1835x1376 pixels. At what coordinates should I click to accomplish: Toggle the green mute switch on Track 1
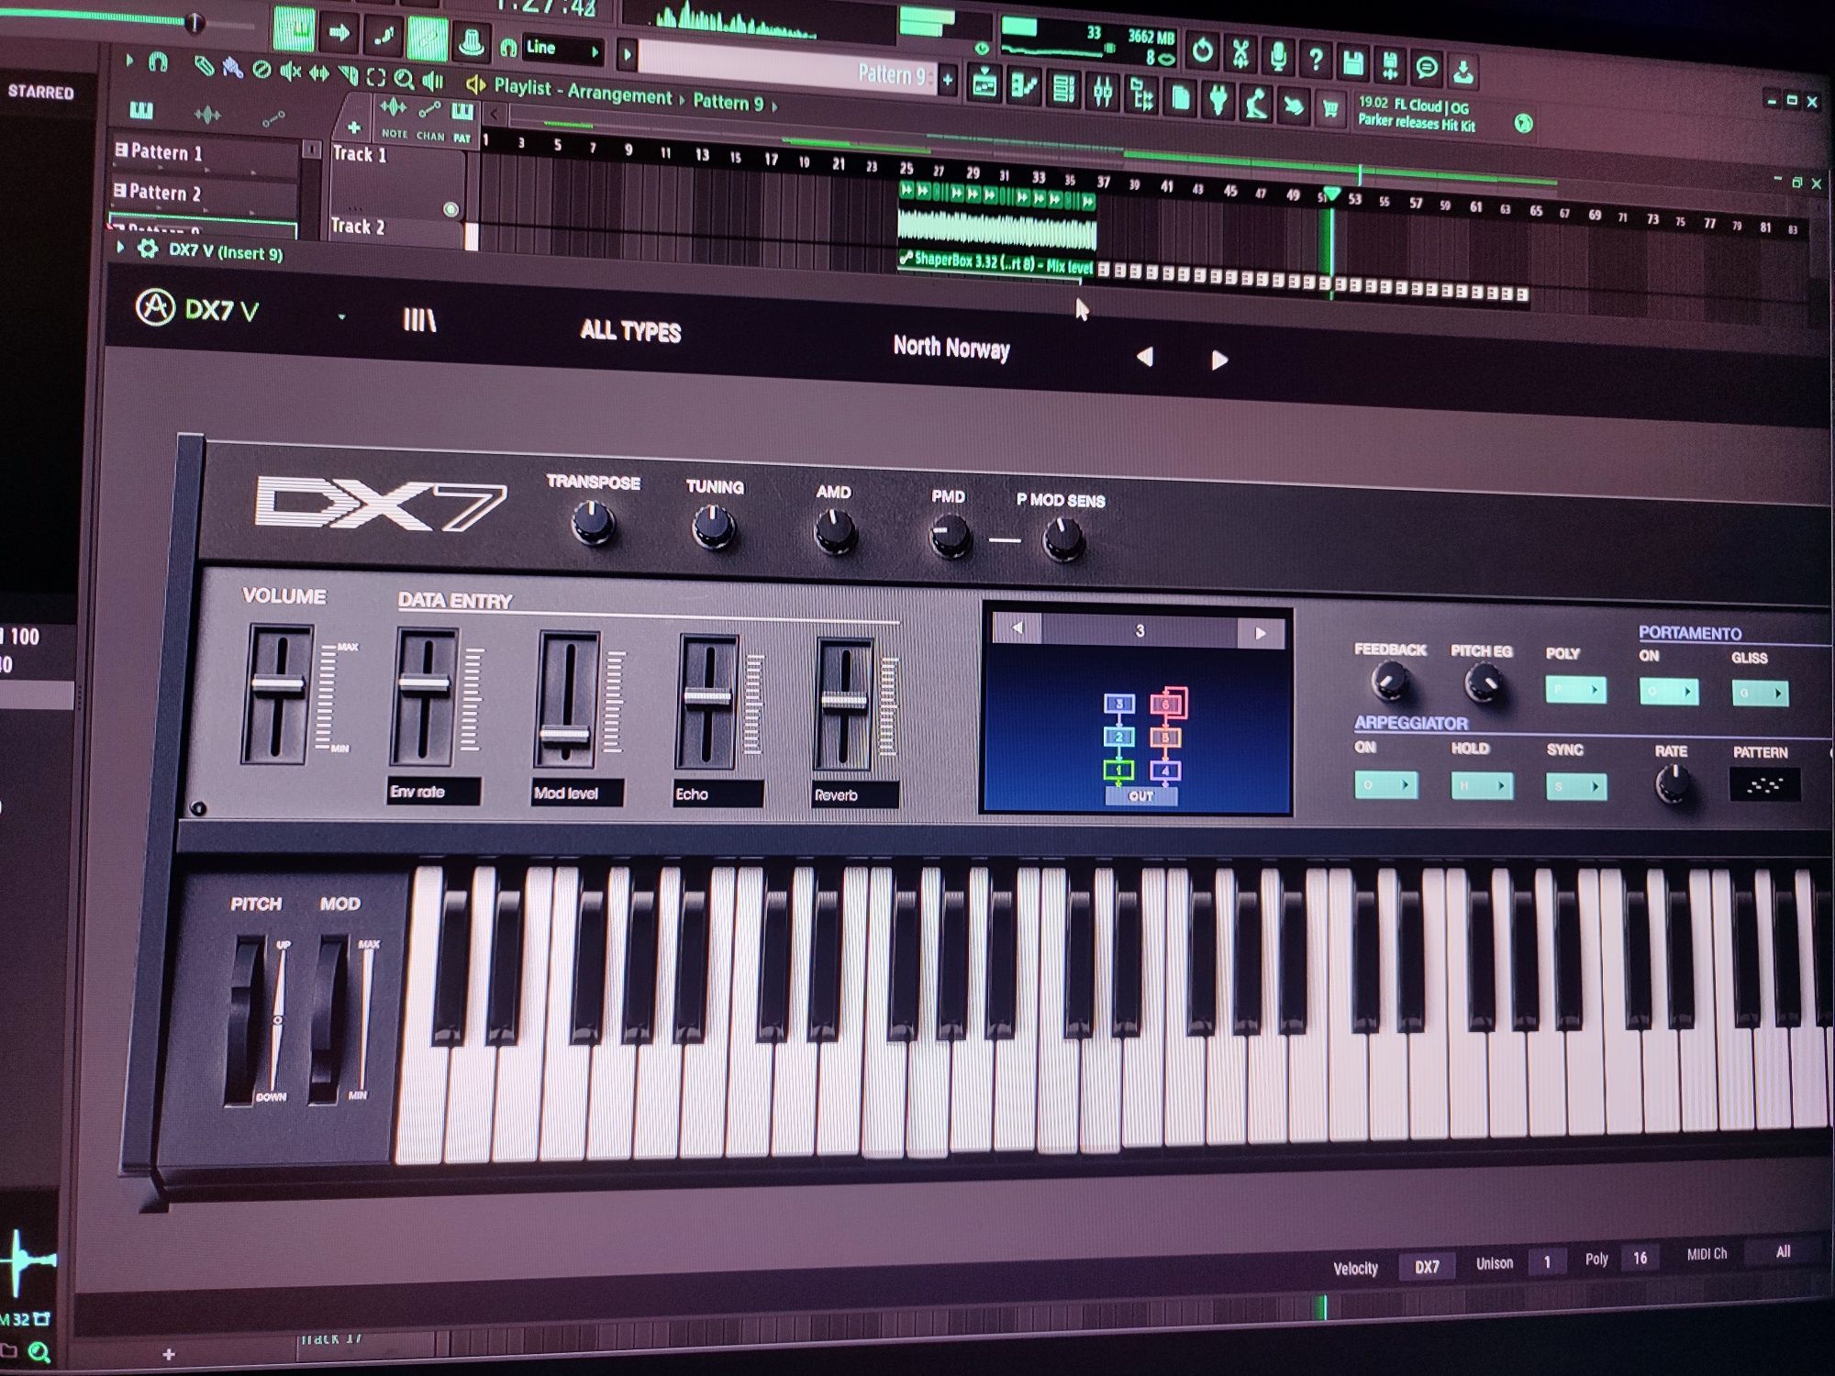450,209
